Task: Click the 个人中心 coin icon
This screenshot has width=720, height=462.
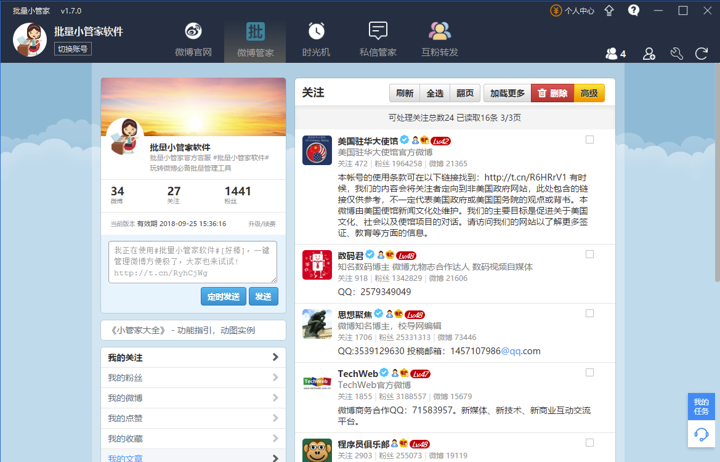Action: point(556,10)
